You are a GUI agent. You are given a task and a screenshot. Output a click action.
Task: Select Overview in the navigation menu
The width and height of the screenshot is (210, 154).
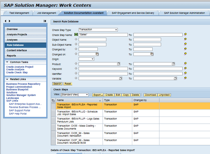[x=25, y=29]
